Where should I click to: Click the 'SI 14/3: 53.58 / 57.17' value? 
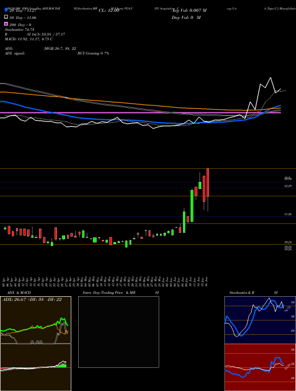coord(46,34)
